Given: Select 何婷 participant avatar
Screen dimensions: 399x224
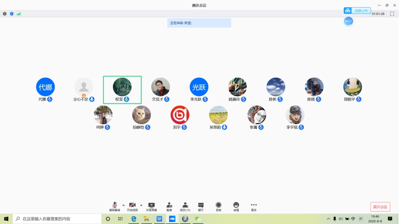Looking at the screenshot, I should (103, 115).
